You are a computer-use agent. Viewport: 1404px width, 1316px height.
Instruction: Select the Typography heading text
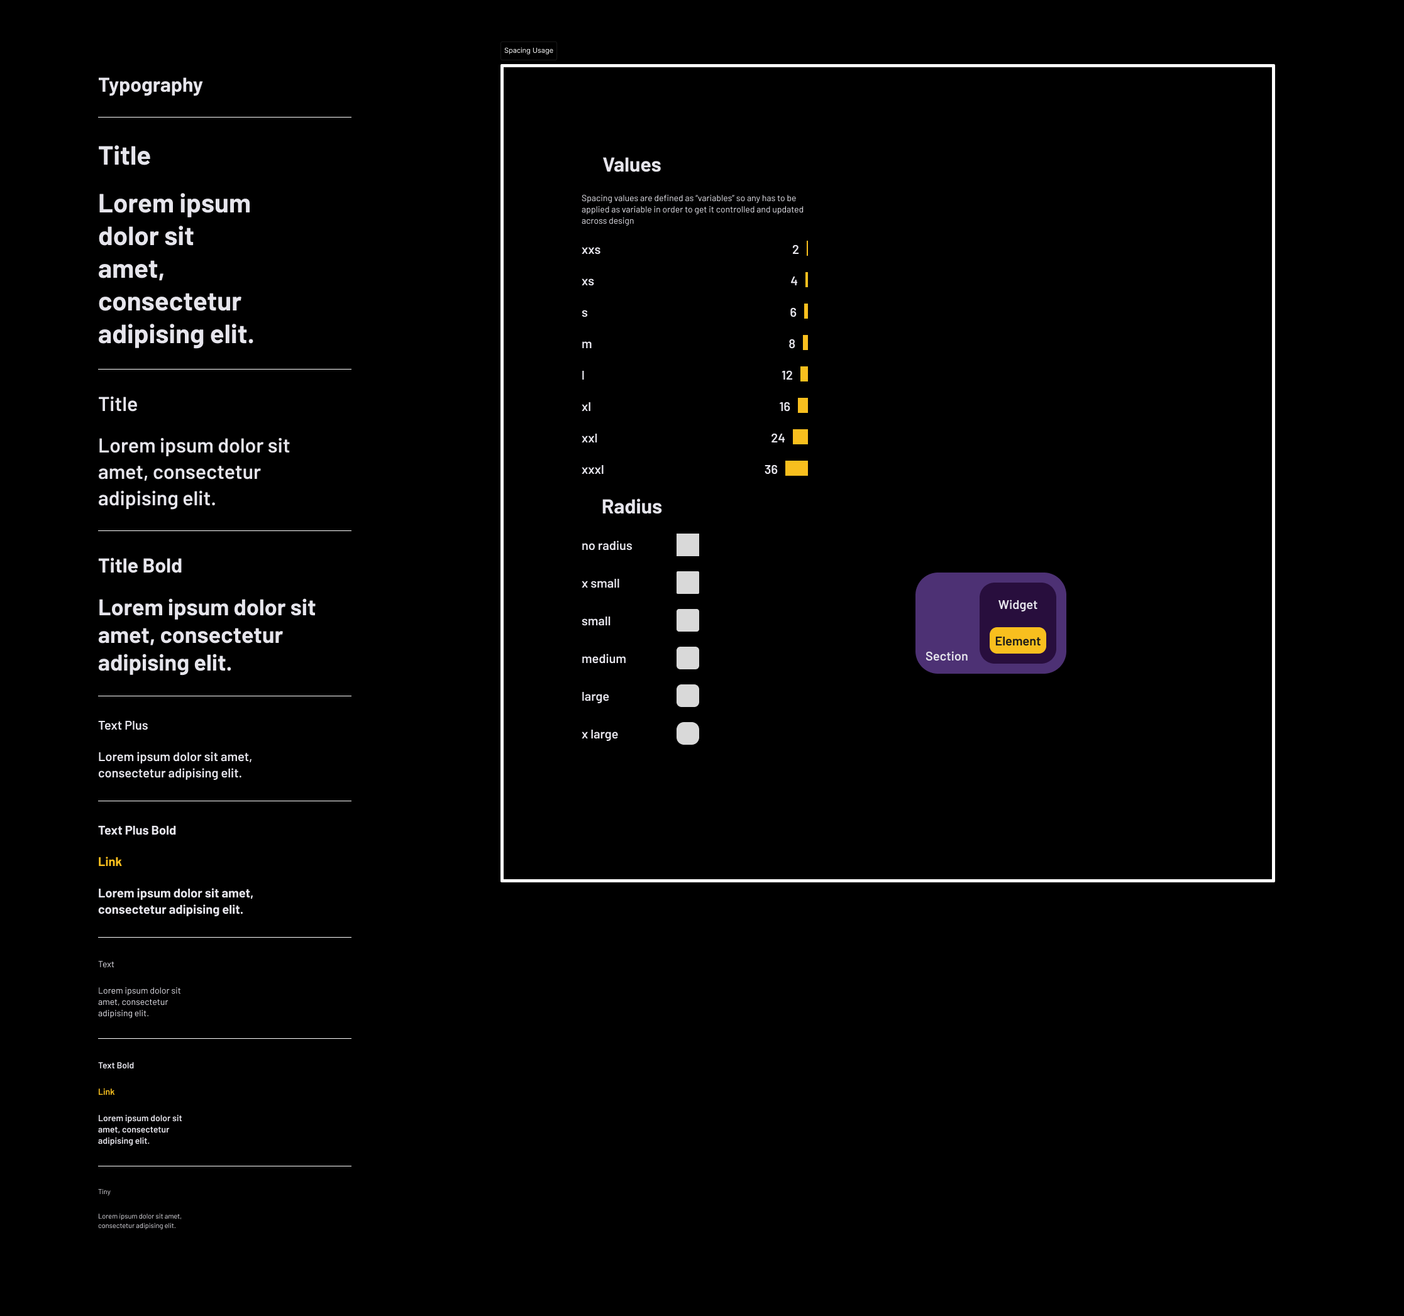(150, 85)
